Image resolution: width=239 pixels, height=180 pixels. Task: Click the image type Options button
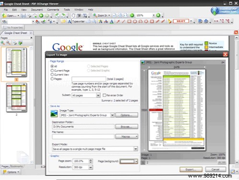click(127, 115)
